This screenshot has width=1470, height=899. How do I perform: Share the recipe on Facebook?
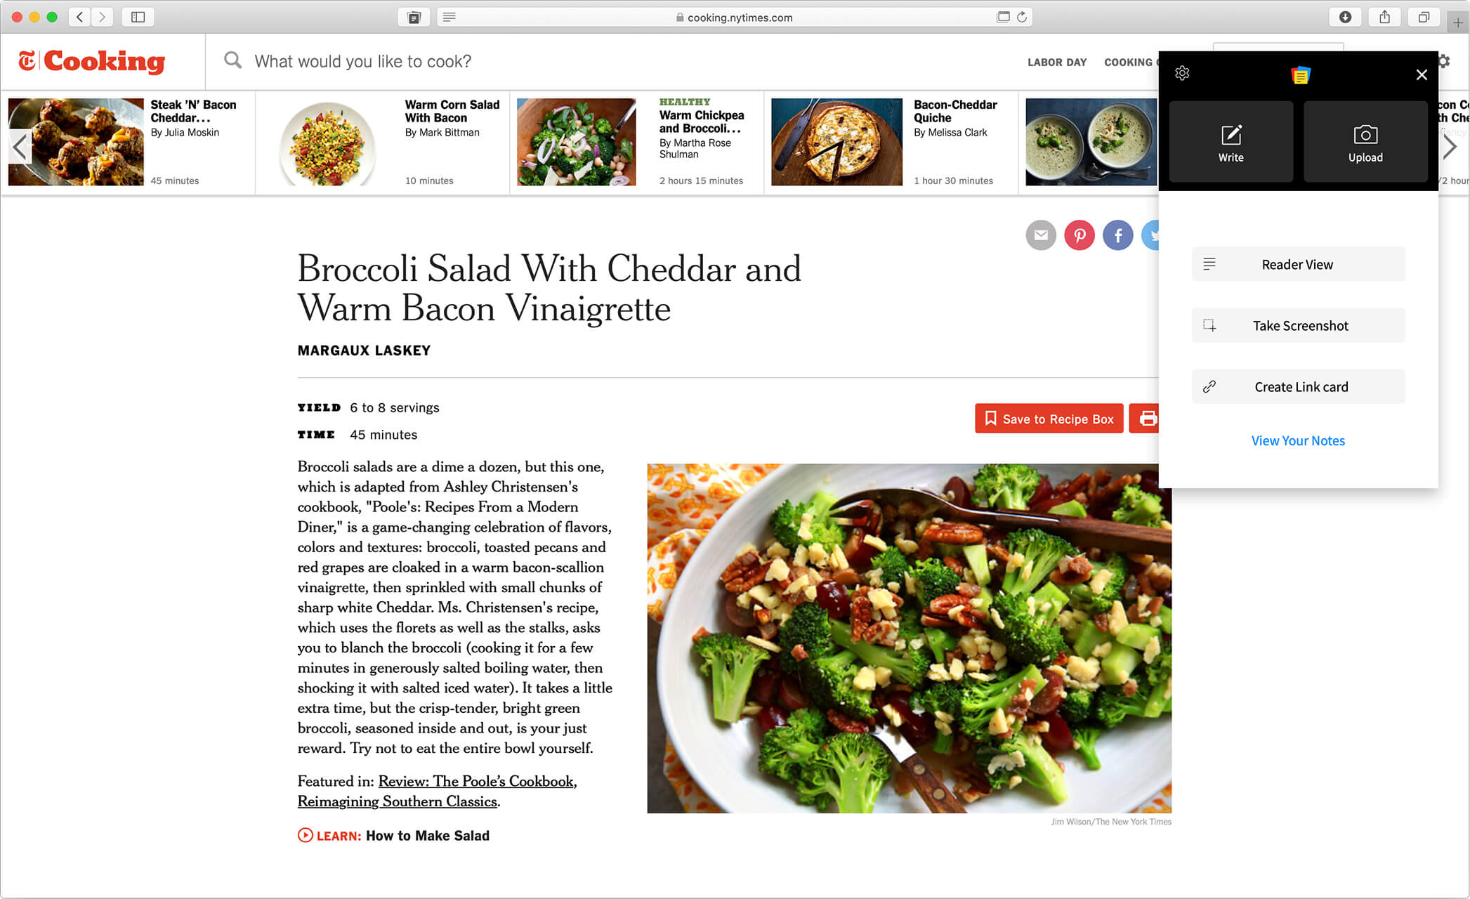click(x=1117, y=235)
